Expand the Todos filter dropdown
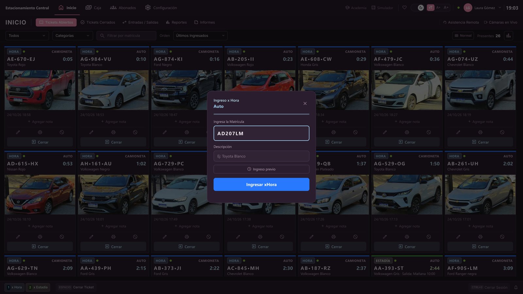The height and width of the screenshot is (294, 523). [27, 36]
